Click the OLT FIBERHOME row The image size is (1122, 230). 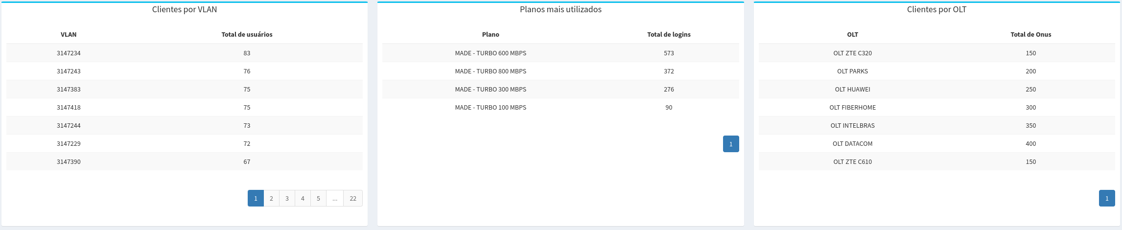pos(852,107)
